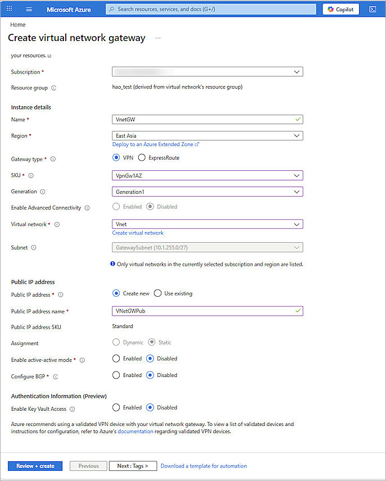
Task: Click the SKU info icon
Action: (31, 175)
